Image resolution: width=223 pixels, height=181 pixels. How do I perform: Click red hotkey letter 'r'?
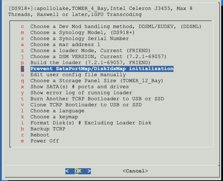pos(22,135)
